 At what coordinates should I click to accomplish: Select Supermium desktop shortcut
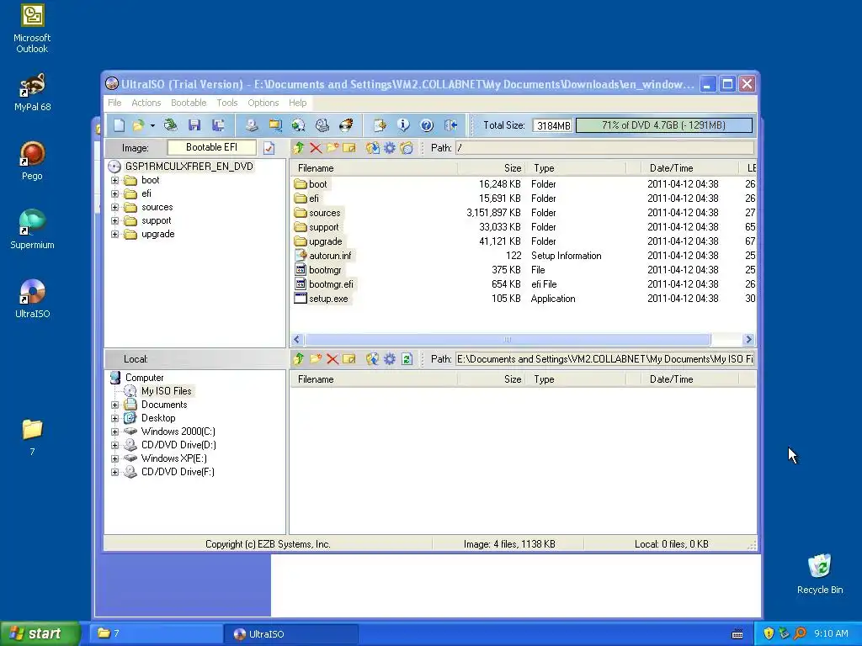coord(33,230)
